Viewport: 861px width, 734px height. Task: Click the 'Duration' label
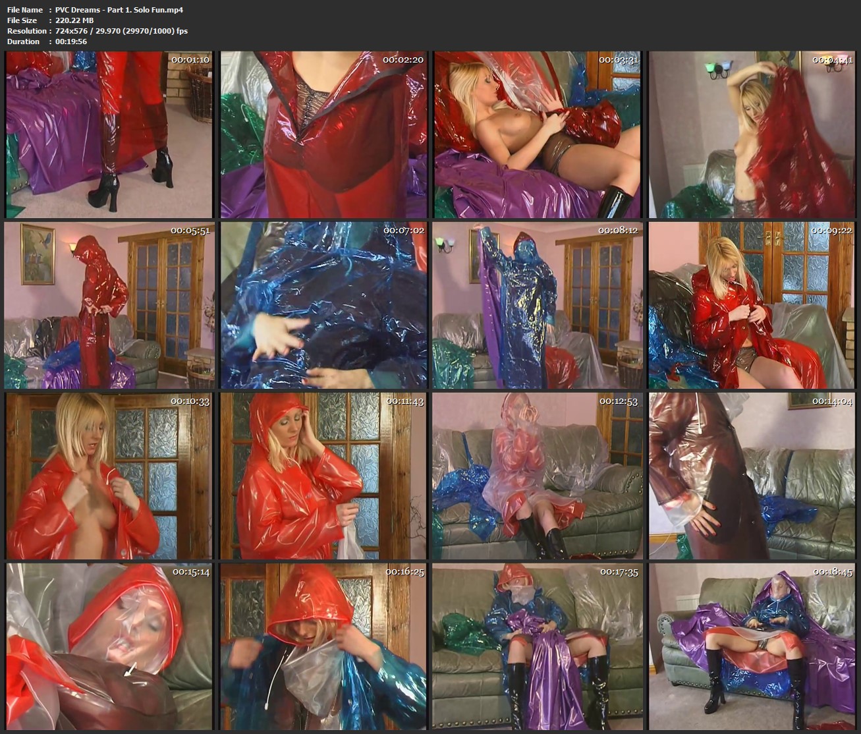pyautogui.click(x=24, y=42)
